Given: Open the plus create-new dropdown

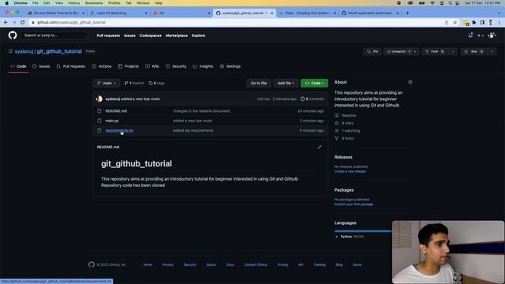Looking at the screenshot, I should [x=481, y=35].
